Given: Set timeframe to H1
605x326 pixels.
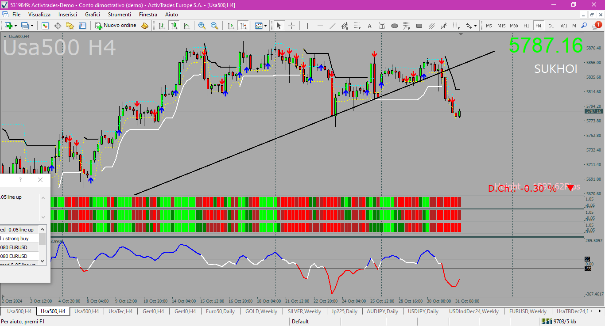Looking at the screenshot, I should click(x=527, y=26).
